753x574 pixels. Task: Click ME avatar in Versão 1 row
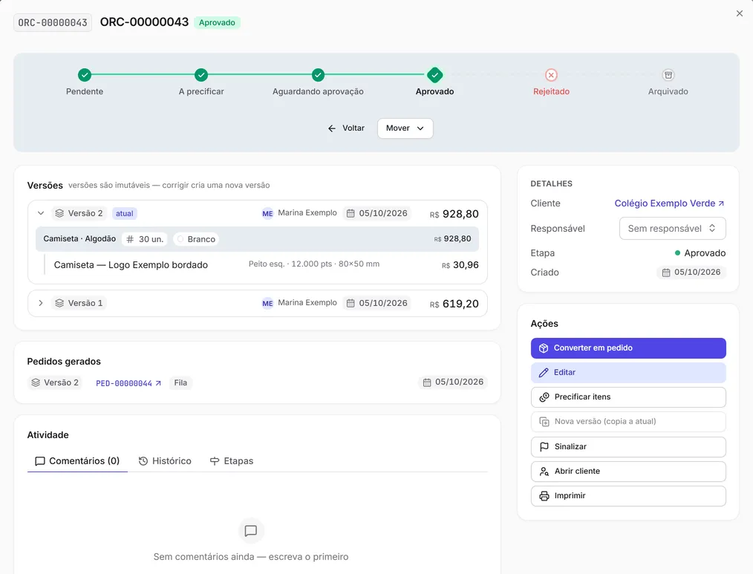point(267,303)
